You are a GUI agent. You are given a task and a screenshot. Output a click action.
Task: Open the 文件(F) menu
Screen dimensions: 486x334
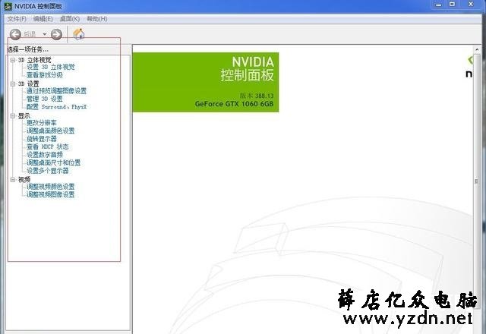(17, 19)
